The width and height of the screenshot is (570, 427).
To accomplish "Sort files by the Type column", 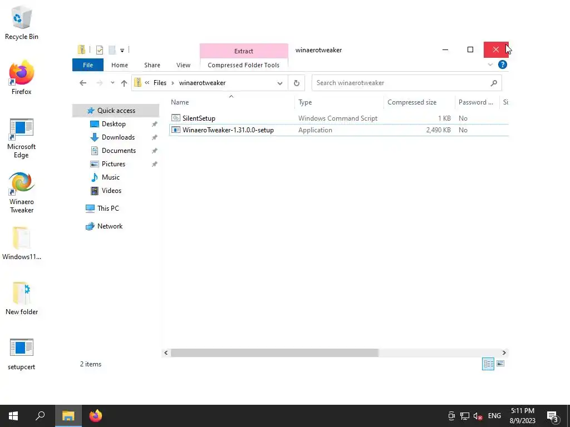I will 339,102.
